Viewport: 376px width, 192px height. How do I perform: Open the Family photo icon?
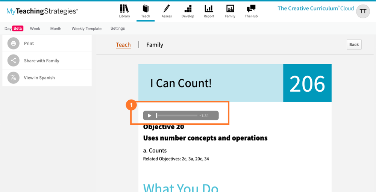[230, 9]
